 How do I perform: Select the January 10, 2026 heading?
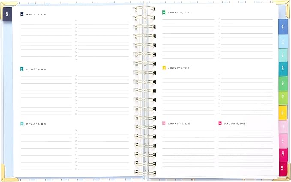pos(179,124)
